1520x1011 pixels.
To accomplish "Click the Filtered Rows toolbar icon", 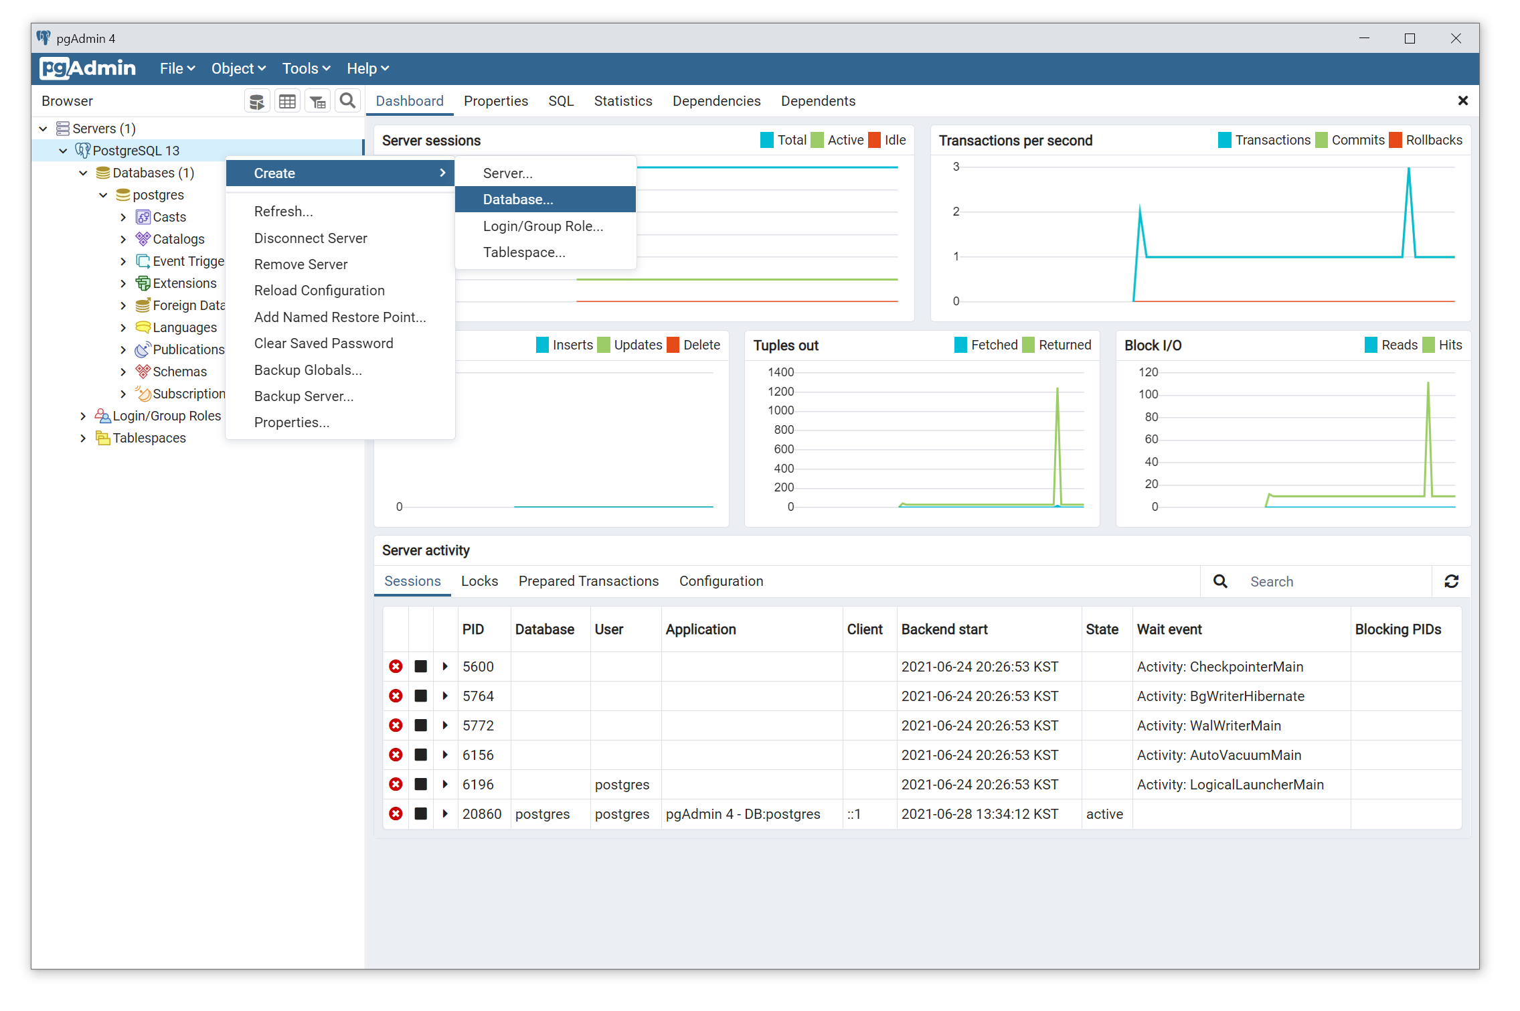I will (318, 101).
